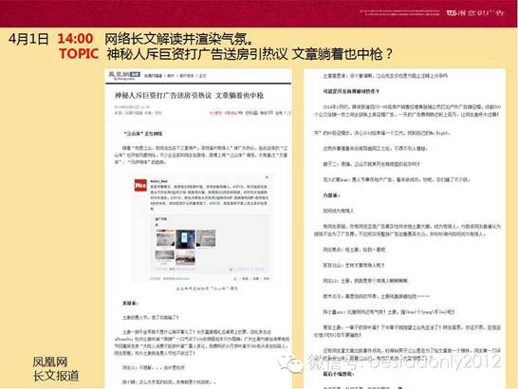The image size is (518, 389).
Task: Click the like thumb icon under Weibo post
Action: 235,279
